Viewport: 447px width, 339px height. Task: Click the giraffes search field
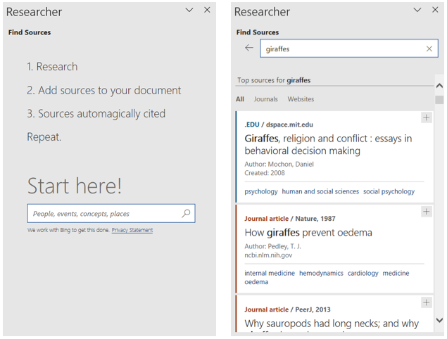click(349, 49)
